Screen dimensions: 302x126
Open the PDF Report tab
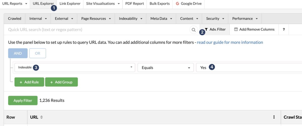pyautogui.click(x=134, y=4)
